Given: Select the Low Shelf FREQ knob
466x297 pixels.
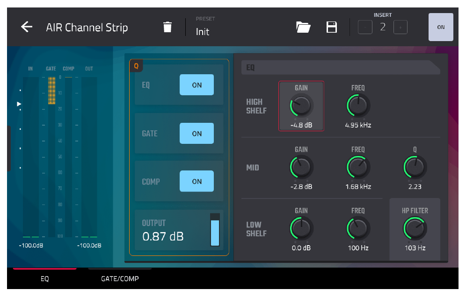Looking at the screenshot, I should 358,228.
